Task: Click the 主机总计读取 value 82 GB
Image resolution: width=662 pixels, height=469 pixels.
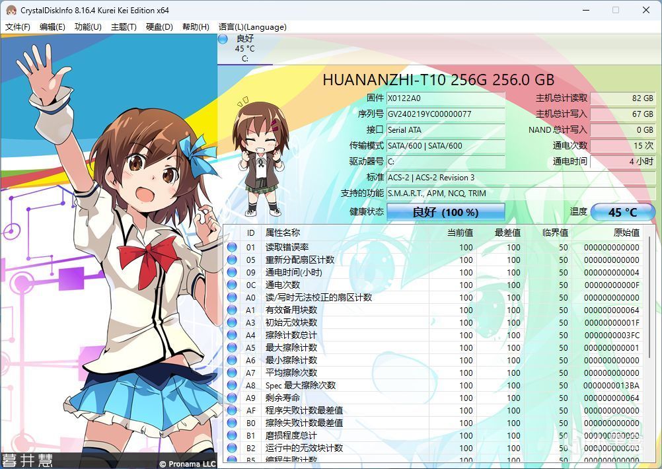Action: coord(623,98)
